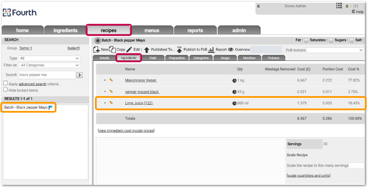Open pepper ground black ingredient link
Viewport: 368px width, 188px height.
[142, 92]
